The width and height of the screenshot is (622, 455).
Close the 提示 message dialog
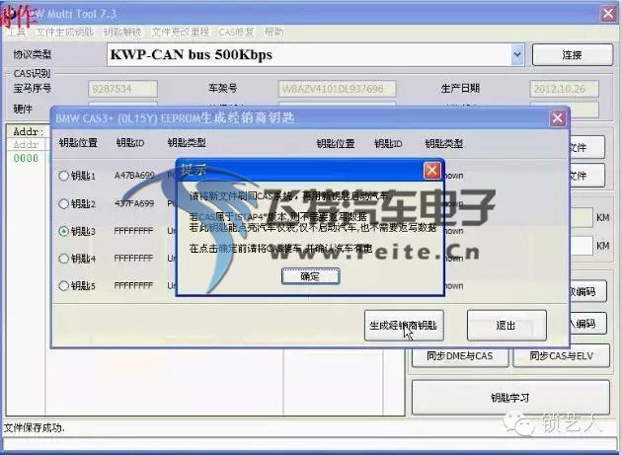[432, 171]
